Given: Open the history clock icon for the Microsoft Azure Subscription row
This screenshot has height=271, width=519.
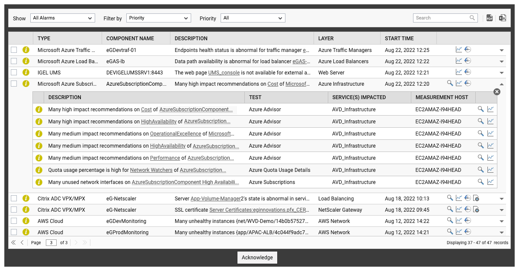Looking at the screenshot, I should point(468,83).
